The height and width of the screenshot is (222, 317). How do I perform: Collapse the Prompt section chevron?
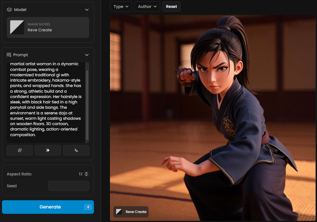87,55
